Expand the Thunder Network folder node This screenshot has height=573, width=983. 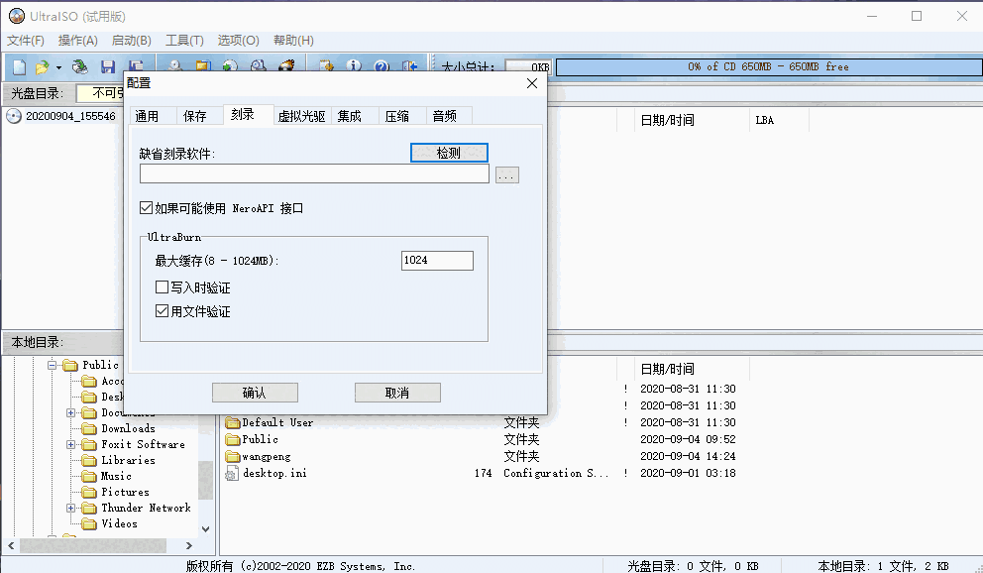tap(71, 508)
